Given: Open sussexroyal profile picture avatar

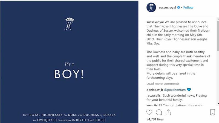Looking at the screenshot, I should [151, 7].
